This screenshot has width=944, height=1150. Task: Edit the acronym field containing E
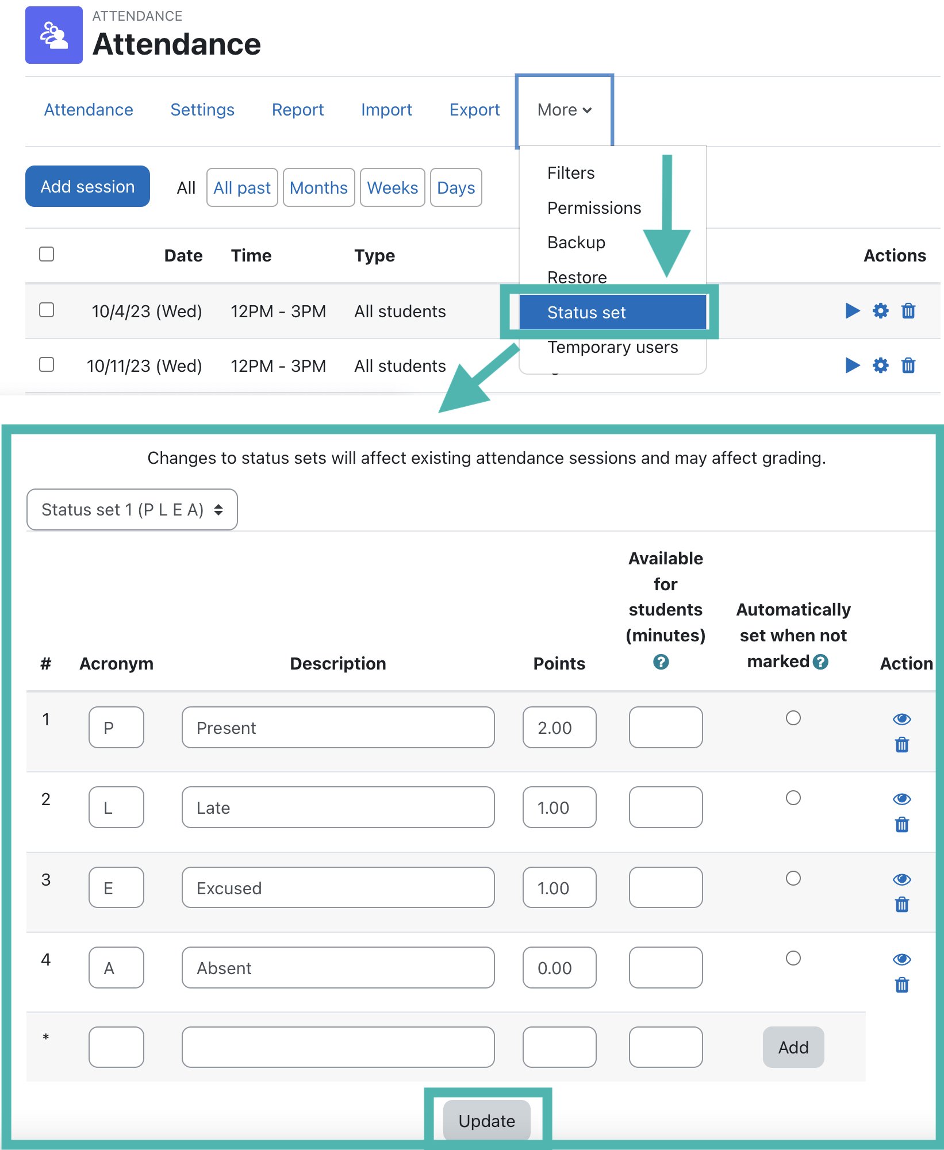pyautogui.click(x=116, y=887)
